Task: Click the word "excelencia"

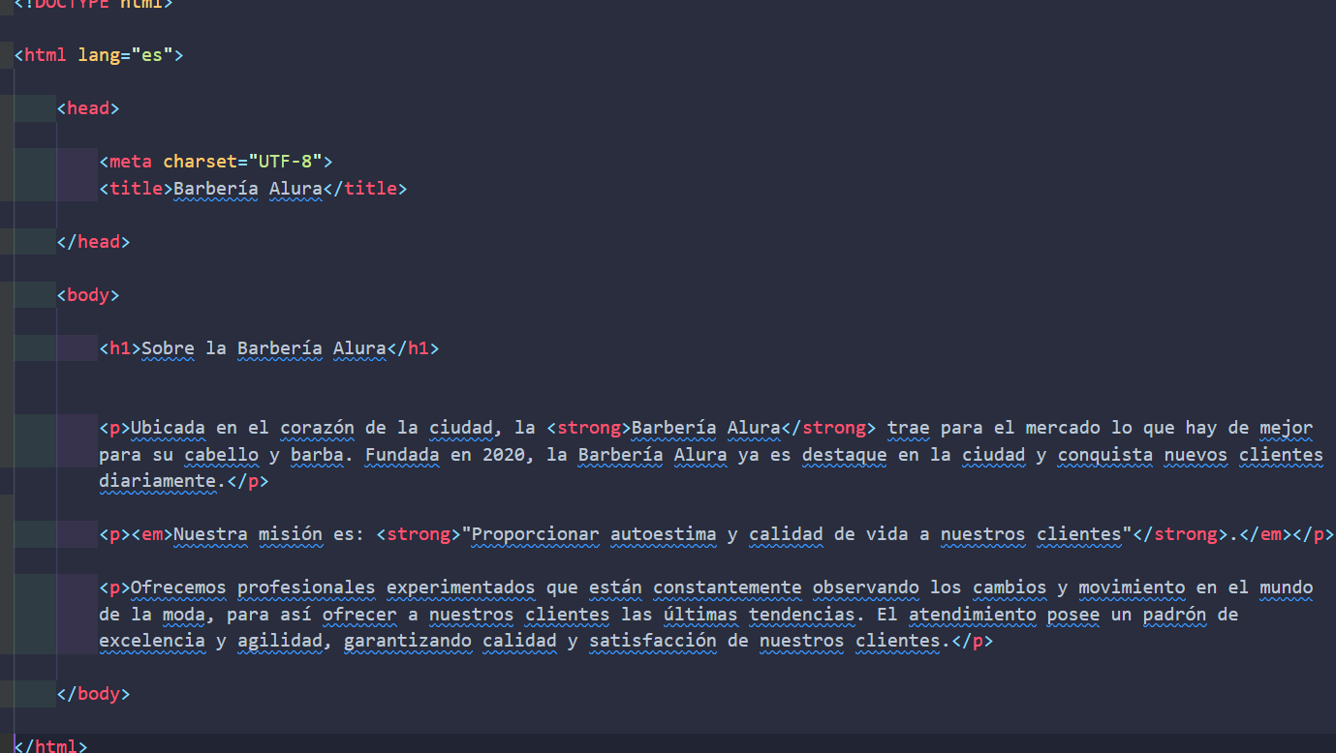Action: tap(152, 641)
